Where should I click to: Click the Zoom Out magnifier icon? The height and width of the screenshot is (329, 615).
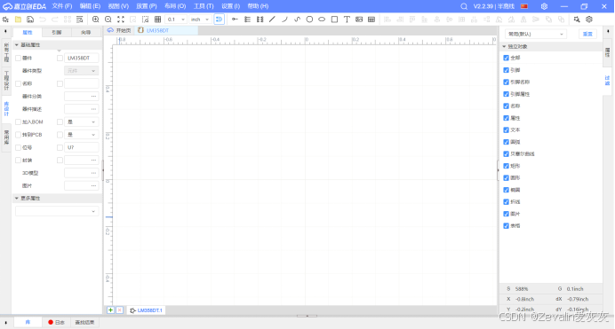(x=108, y=20)
